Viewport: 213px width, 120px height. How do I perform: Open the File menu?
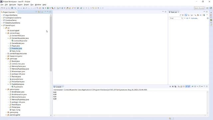click(x=2, y=5)
